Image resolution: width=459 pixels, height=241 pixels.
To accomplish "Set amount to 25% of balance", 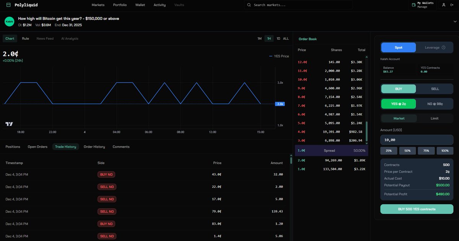I will point(389,151).
